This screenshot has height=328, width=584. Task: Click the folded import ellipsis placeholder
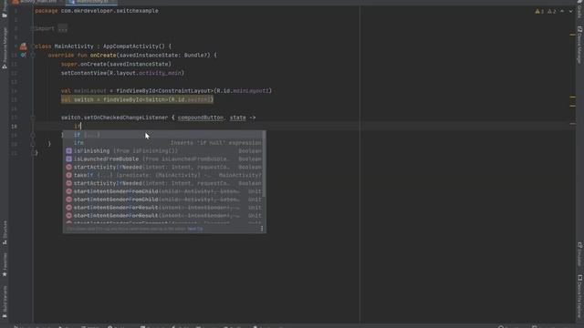(x=63, y=28)
